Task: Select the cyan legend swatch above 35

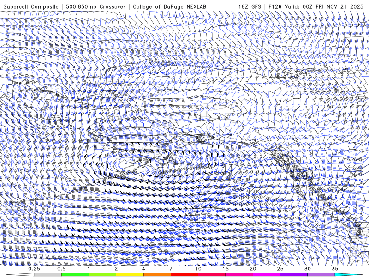Action: (348, 275)
